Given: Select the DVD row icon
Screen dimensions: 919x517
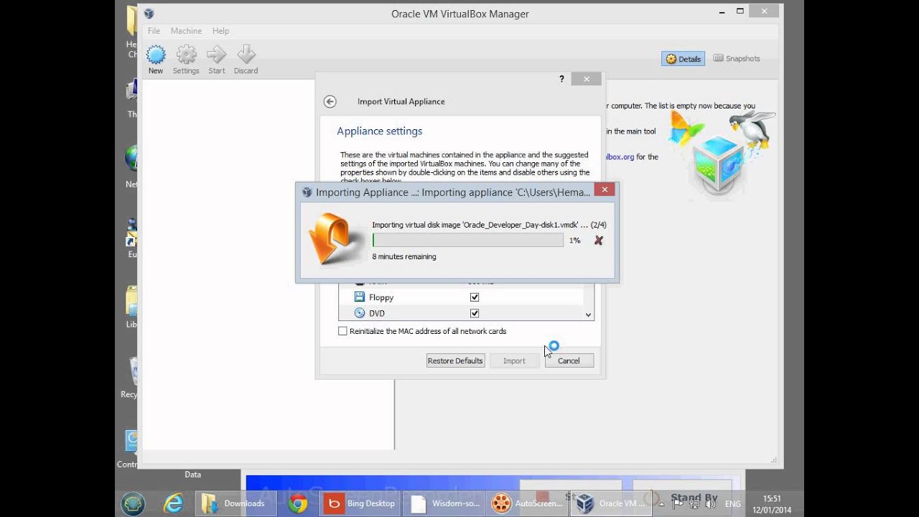Looking at the screenshot, I should [x=360, y=313].
